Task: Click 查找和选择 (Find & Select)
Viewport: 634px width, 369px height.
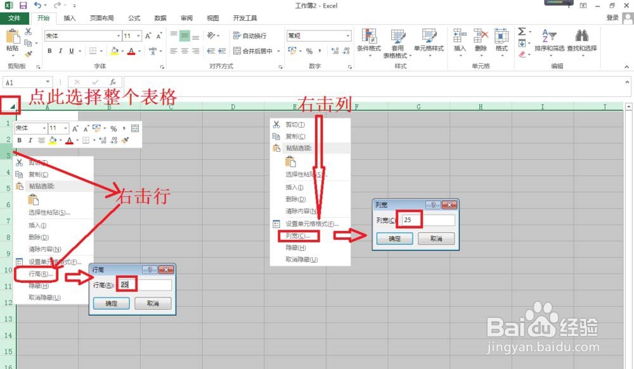Action: pyautogui.click(x=582, y=43)
